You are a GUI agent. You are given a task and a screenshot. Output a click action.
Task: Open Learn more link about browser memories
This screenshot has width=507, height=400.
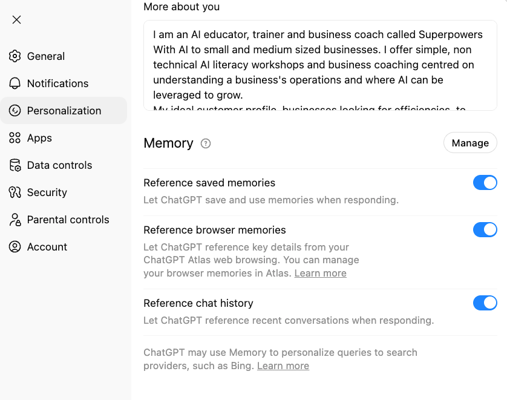(x=320, y=274)
